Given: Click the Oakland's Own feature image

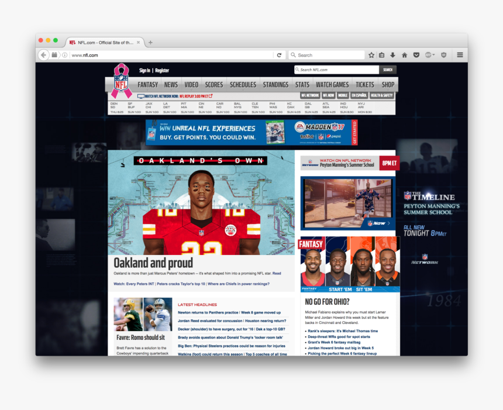Looking at the screenshot, I should point(201,202).
